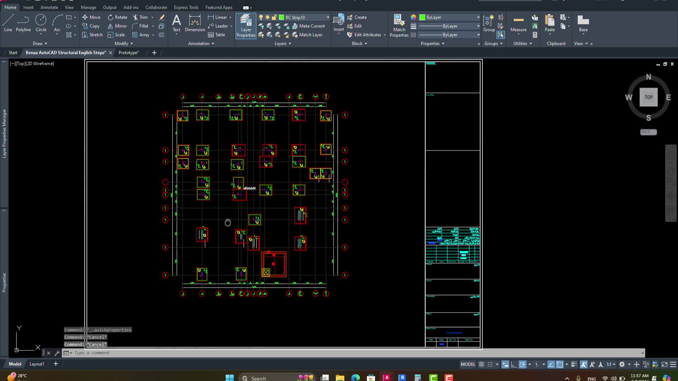Expand the Draw panel
This screenshot has width=678, height=381.
click(x=40, y=44)
